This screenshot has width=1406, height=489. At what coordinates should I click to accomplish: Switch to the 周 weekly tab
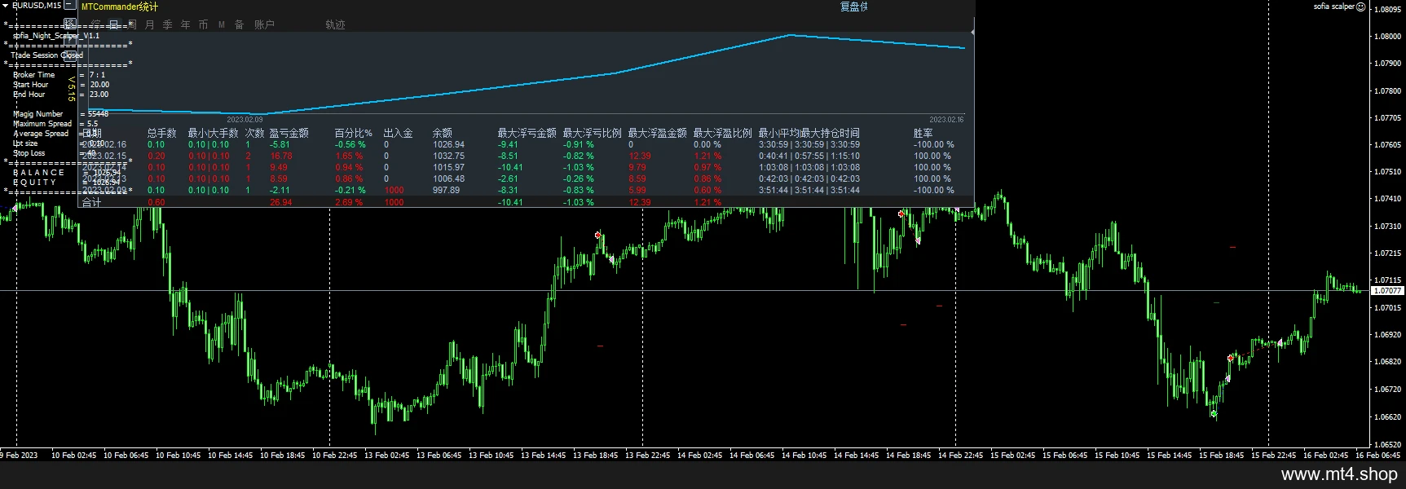click(x=132, y=25)
